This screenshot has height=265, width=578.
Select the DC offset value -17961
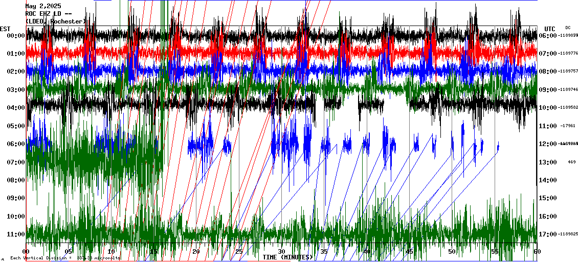568,126
